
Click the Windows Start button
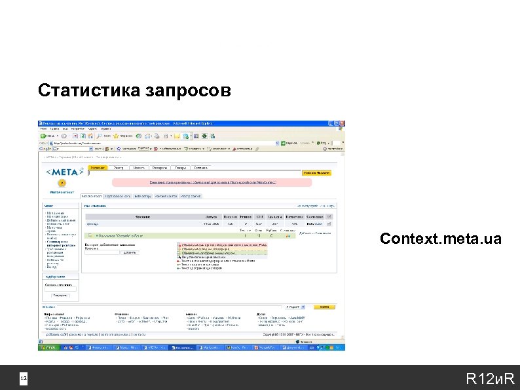49,347
